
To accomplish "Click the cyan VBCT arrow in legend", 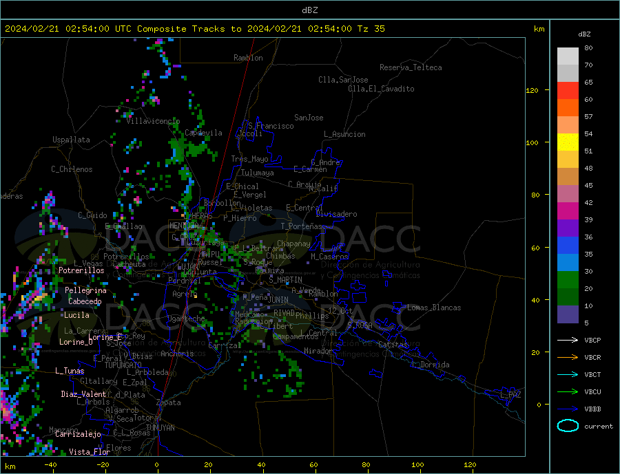I will (x=568, y=374).
